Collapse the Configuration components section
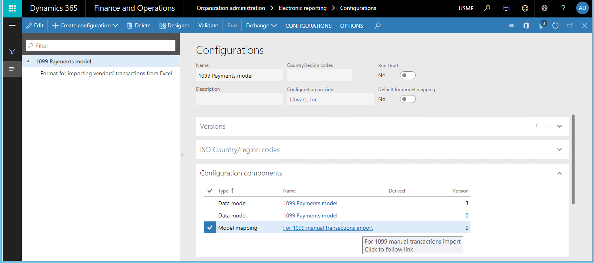594x263 pixels. [x=559, y=173]
